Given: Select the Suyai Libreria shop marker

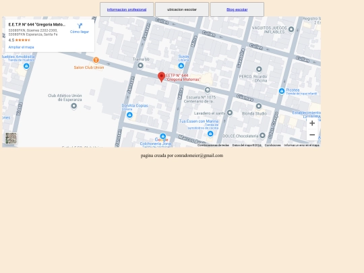Looking at the screenshot, I should point(181,66).
